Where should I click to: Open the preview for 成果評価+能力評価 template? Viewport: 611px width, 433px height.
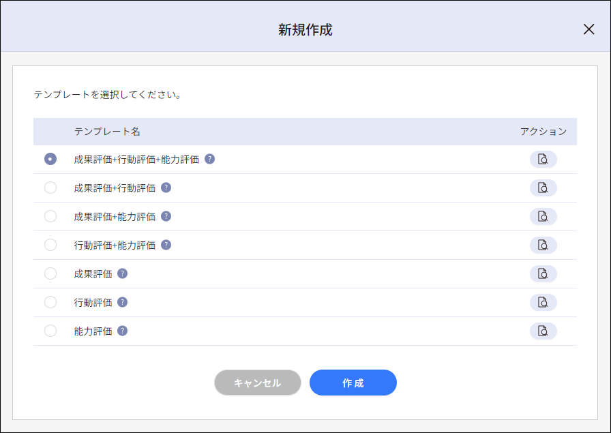click(543, 217)
